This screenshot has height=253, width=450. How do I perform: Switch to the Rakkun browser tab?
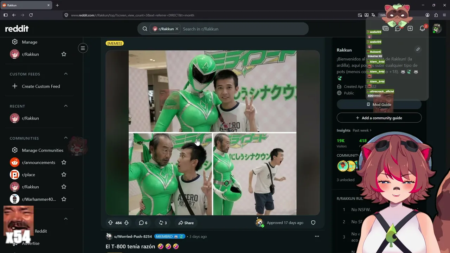(27, 5)
